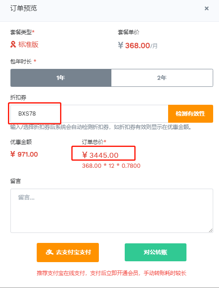Click the 标准版 plan name text
Screen dimensions: 219x288
point(28,45)
